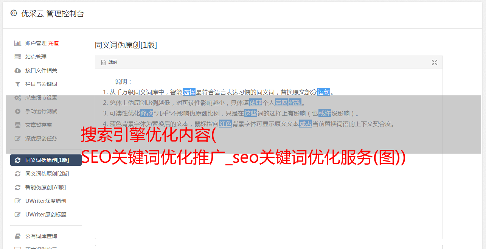Open the 智能伪原创[AI版] menu item
This screenshot has width=486, height=249.
coord(46,187)
